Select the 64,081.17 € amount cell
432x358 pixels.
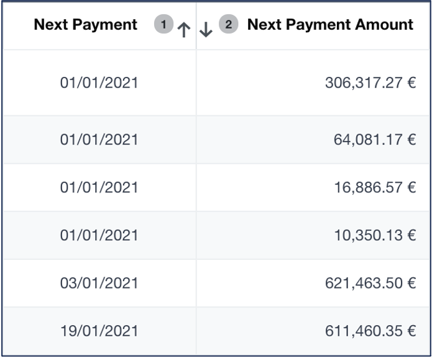(x=374, y=140)
